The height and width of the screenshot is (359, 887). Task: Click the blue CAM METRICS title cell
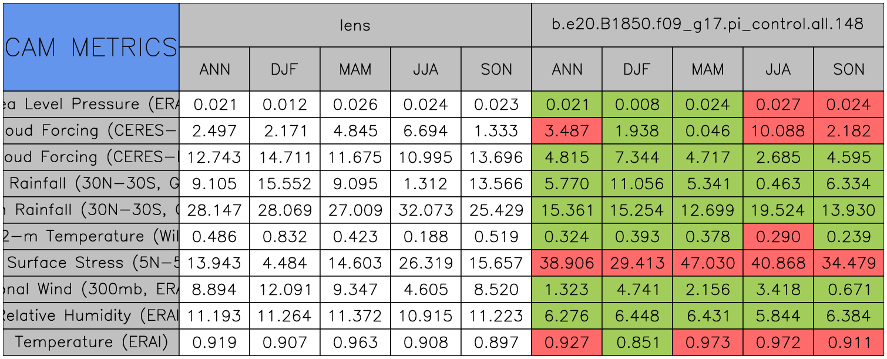91,47
